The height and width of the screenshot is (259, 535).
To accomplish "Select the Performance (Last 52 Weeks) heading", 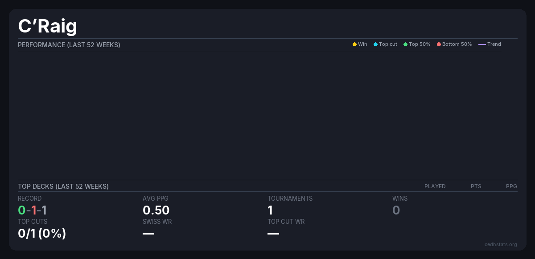I will click(69, 45).
